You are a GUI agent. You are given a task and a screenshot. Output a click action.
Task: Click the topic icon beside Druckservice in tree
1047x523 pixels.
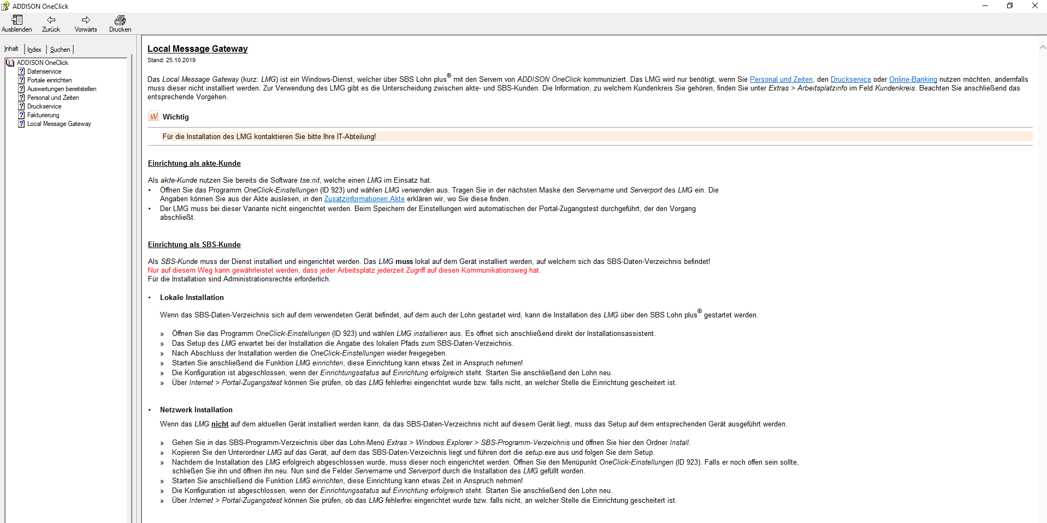[21, 106]
